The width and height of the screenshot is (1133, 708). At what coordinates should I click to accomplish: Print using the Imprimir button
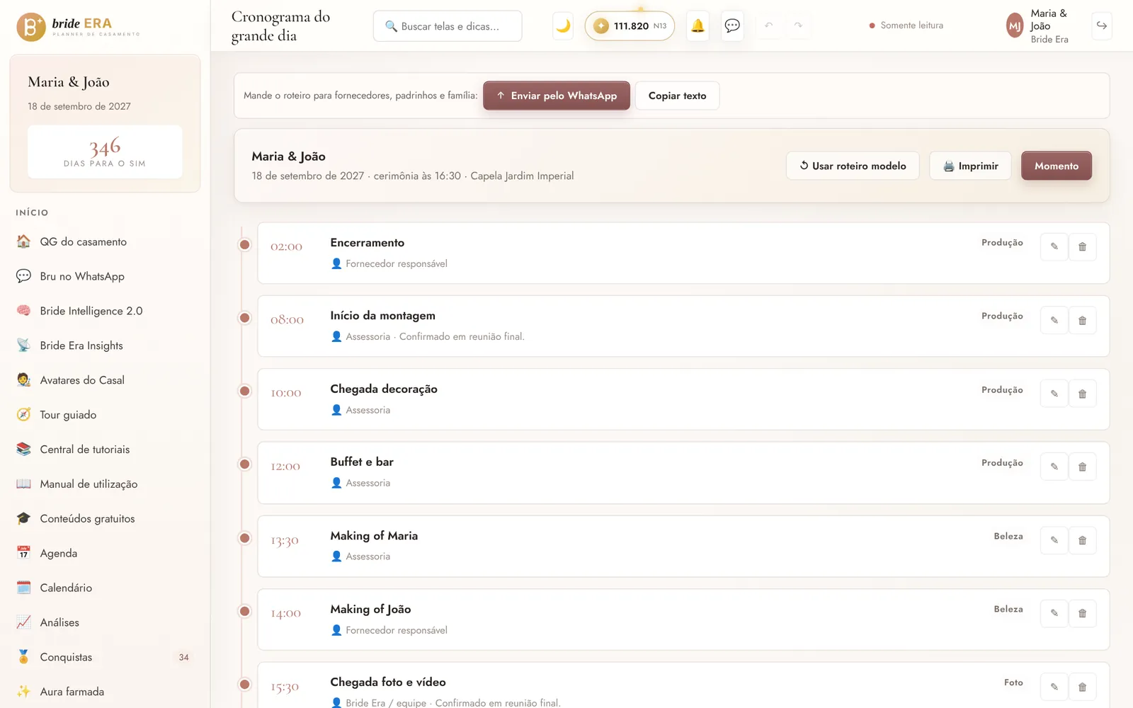pyautogui.click(x=970, y=166)
